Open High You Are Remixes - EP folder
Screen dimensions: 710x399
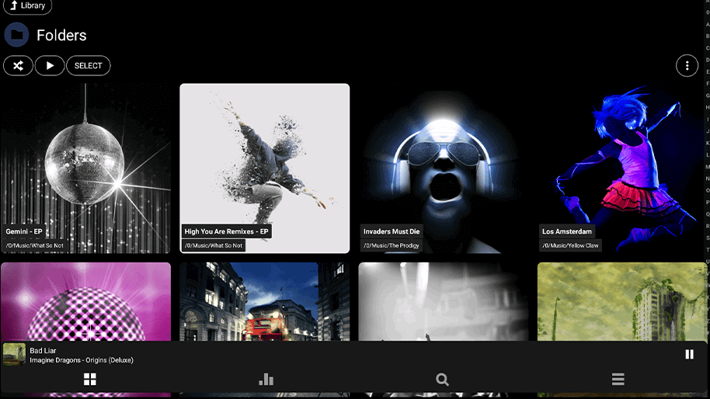(264, 168)
